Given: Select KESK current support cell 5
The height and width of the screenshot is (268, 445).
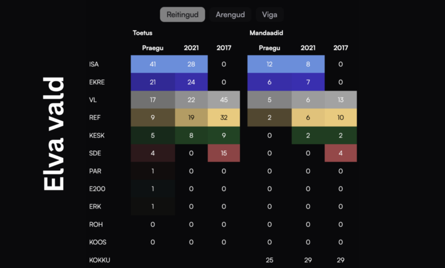Looking at the screenshot, I should point(153,135).
